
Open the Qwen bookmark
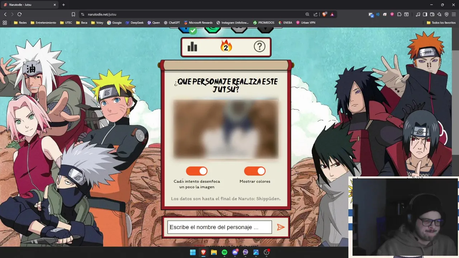pyautogui.click(x=153, y=23)
